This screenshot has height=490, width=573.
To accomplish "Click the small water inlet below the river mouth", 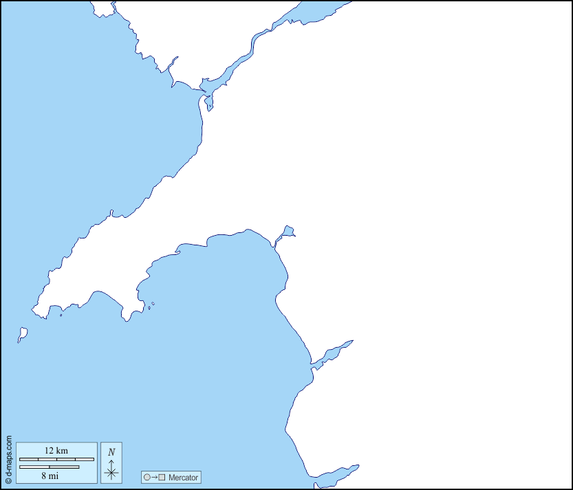I will tap(209, 104).
